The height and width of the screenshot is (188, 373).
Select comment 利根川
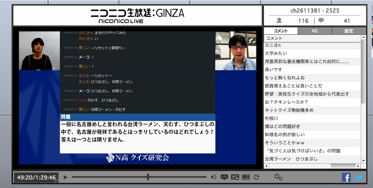pyautogui.click(x=312, y=118)
